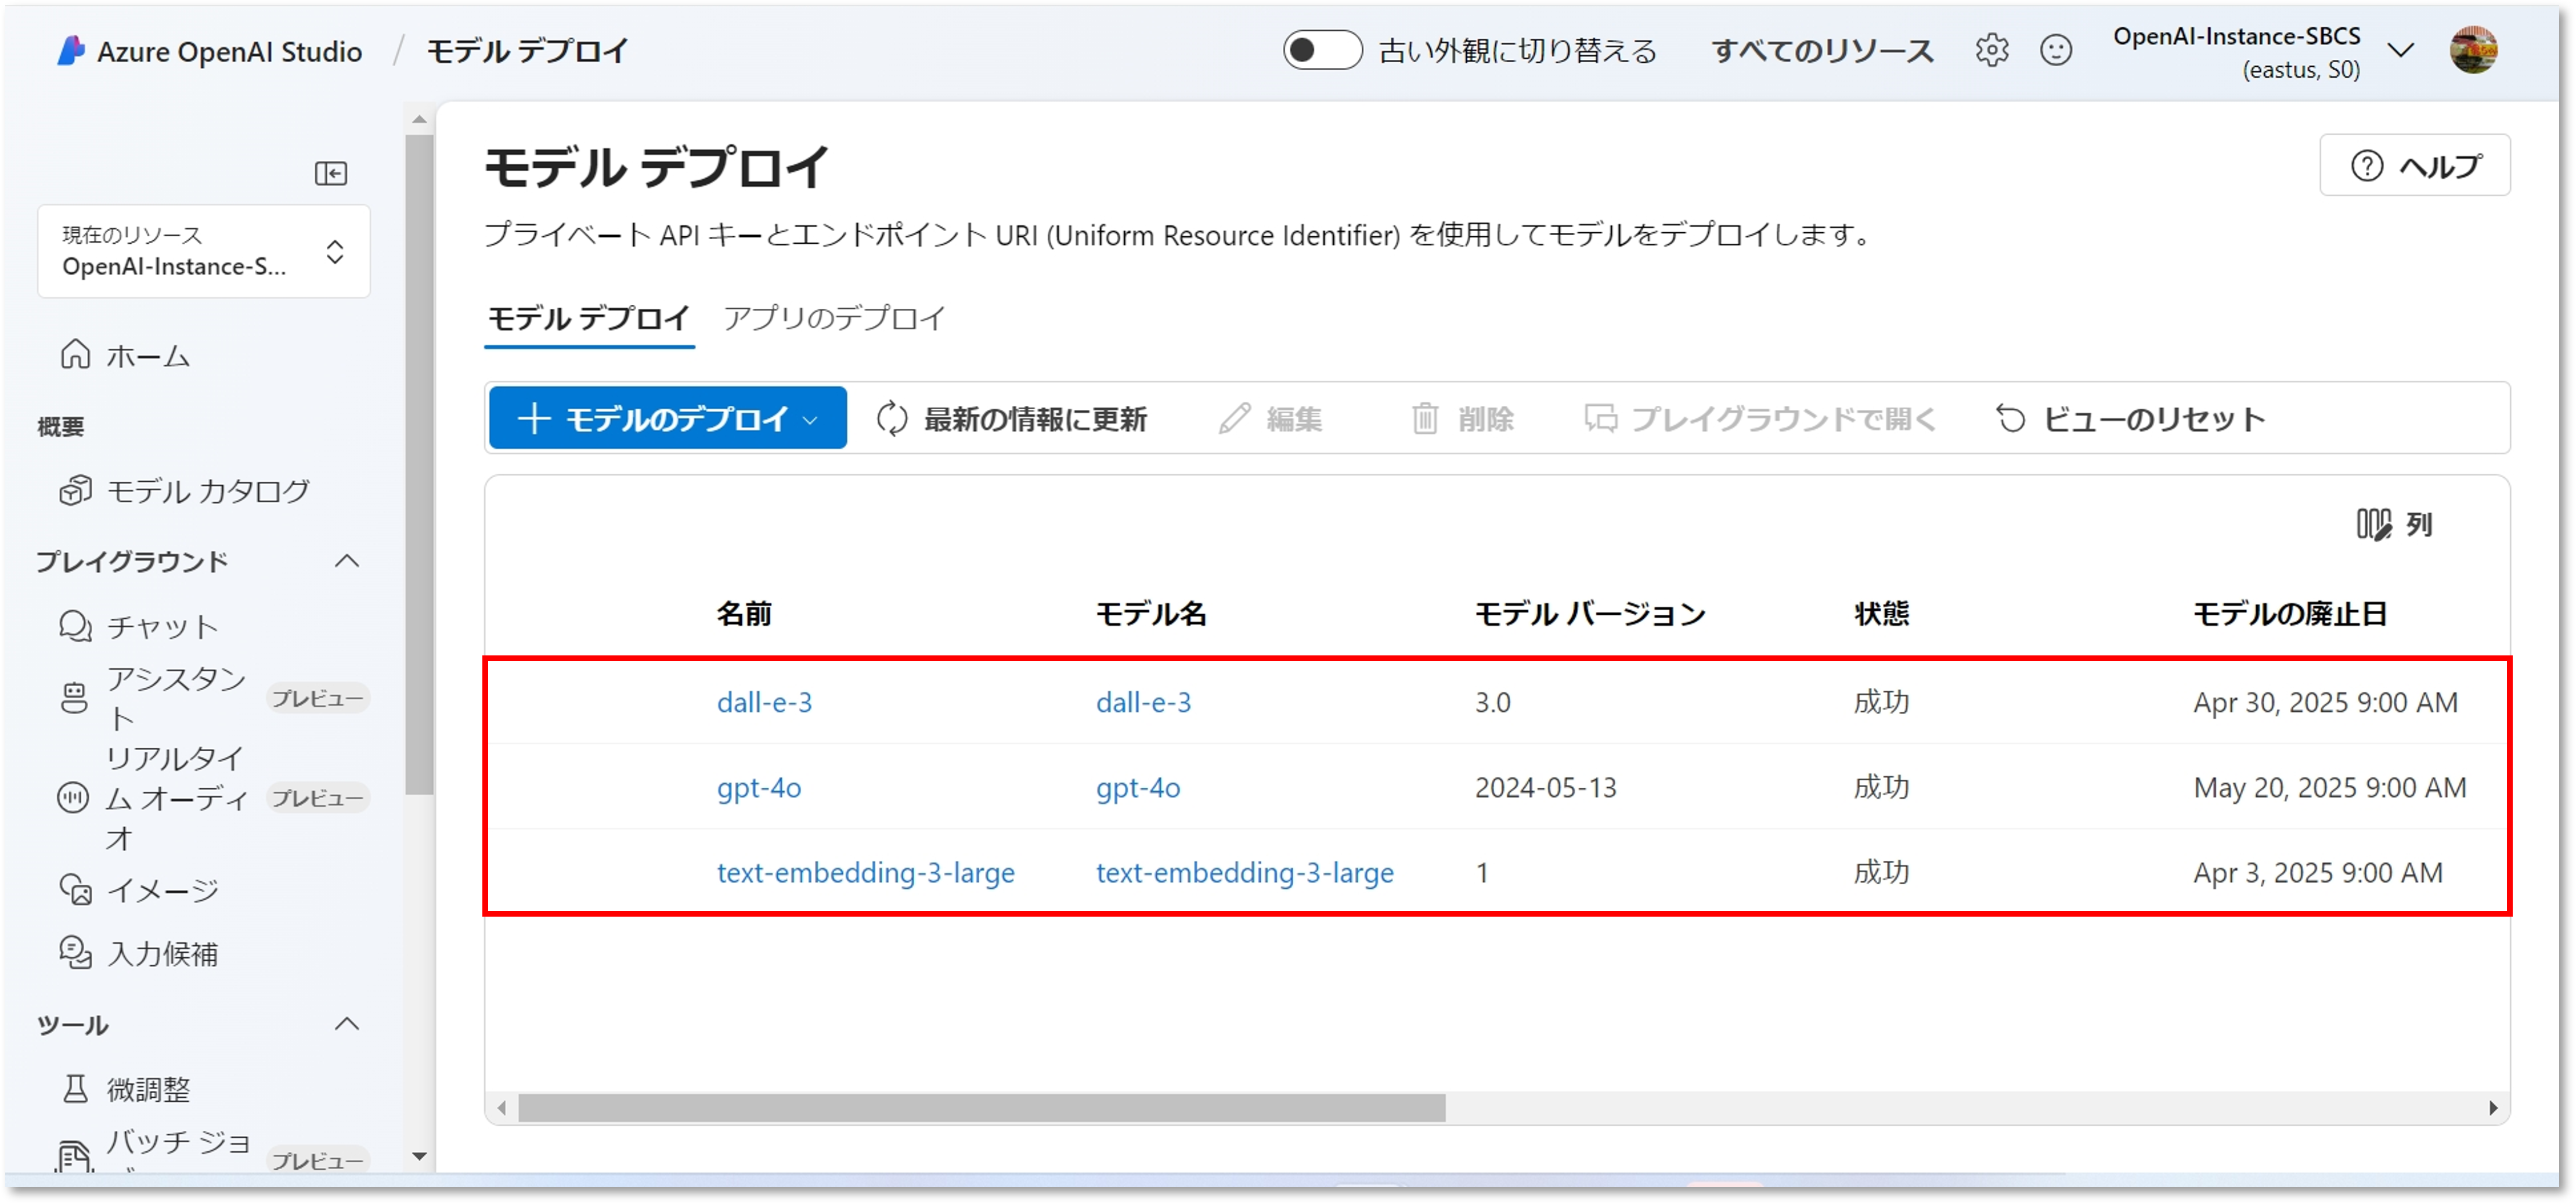Click ビューのリセット button
This screenshot has height=1204, width=2576.
(2131, 418)
